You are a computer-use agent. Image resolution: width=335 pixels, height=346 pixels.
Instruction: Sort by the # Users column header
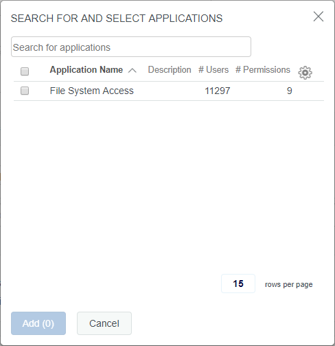(x=213, y=70)
